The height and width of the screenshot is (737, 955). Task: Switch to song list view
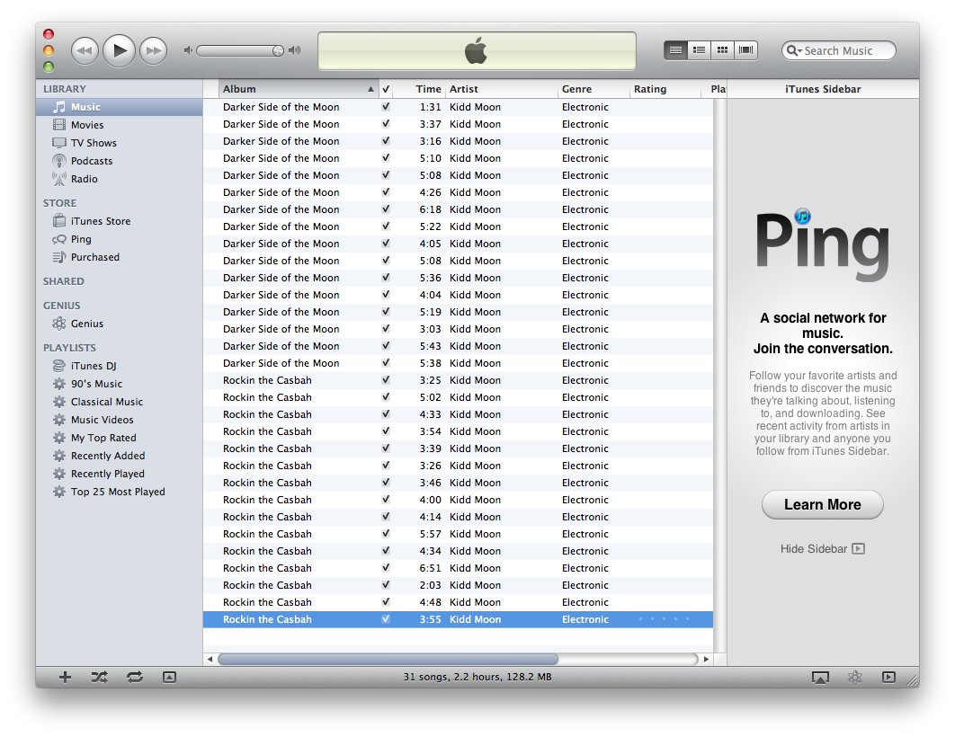675,50
